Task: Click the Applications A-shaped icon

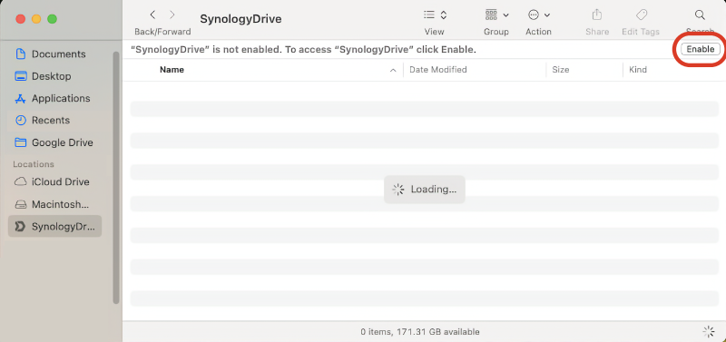Action: click(x=20, y=99)
